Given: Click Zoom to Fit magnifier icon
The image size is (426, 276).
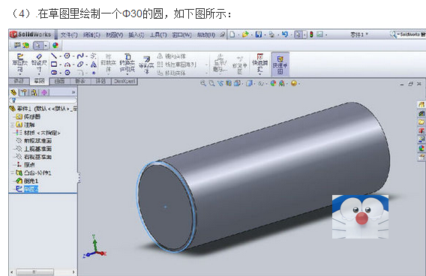Looking at the screenshot, I should tap(202, 83).
